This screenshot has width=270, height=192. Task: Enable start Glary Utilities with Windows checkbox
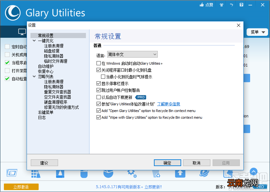point(98,63)
